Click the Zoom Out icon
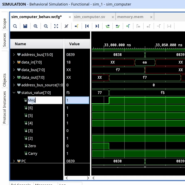The width and height of the screenshot is (185, 185). (46, 26)
